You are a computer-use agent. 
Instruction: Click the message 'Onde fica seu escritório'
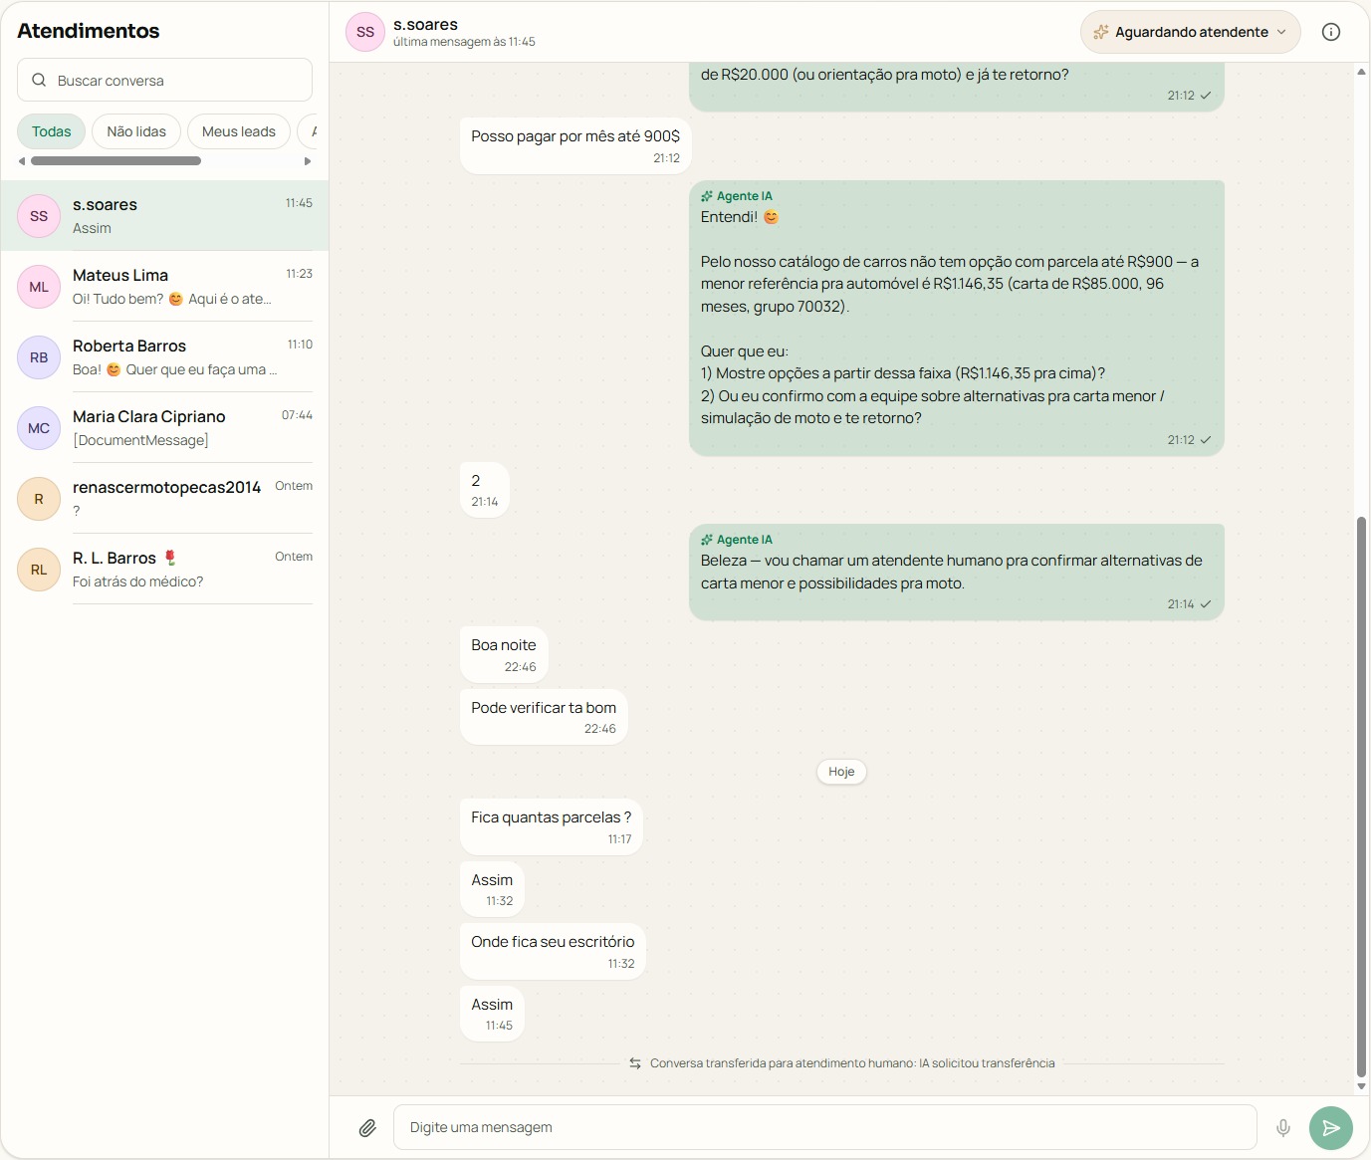[x=553, y=952]
